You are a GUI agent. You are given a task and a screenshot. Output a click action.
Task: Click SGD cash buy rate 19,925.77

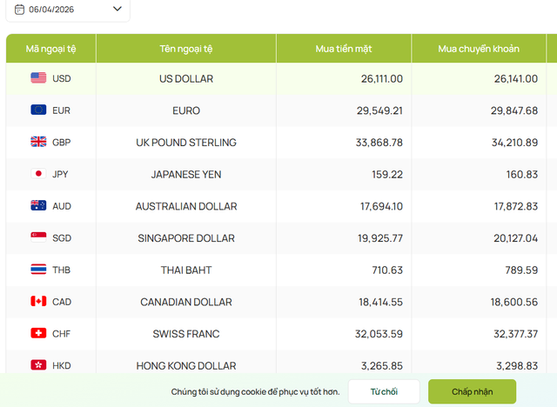tap(380, 238)
